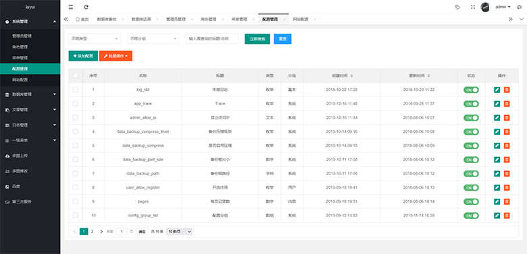This screenshot has width=527, height=254.
Task: Open the 批量操作 batch operations dropdown
Action: click(x=116, y=56)
